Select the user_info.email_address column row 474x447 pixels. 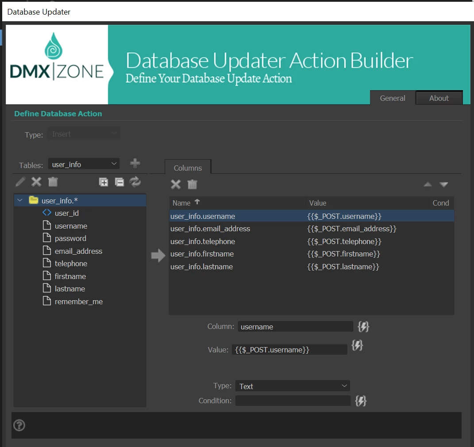(312, 229)
